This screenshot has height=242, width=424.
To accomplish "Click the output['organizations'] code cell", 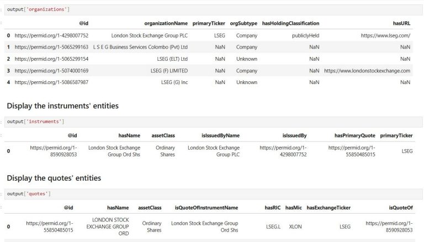I will point(213,9).
